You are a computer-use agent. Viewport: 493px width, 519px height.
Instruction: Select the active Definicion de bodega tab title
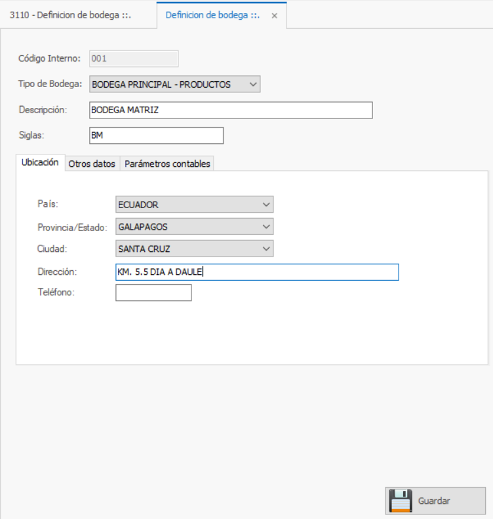(x=213, y=15)
